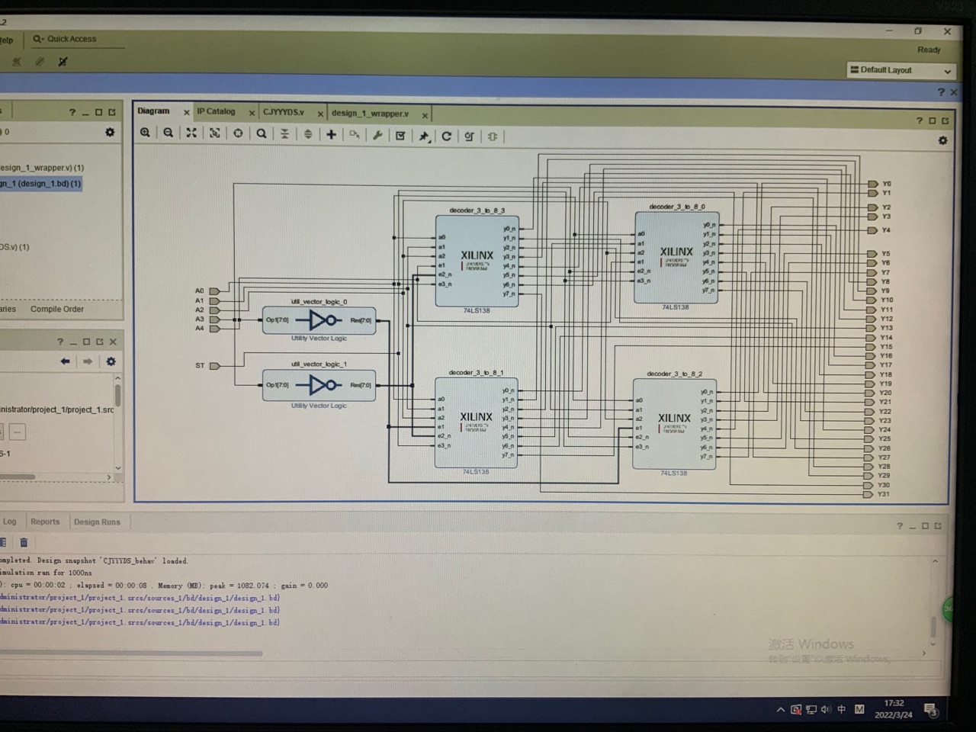Close the design_1_wrapper.v tab
976x732 pixels.
(x=425, y=115)
